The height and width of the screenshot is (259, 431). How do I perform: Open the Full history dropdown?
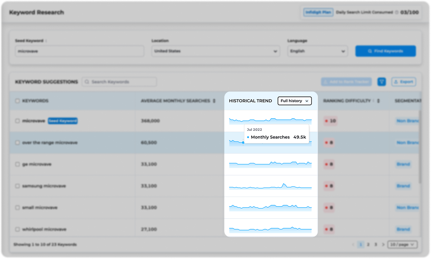pyautogui.click(x=294, y=101)
